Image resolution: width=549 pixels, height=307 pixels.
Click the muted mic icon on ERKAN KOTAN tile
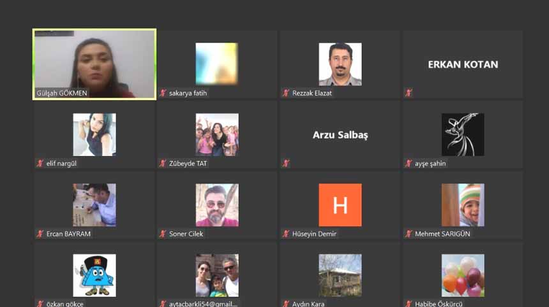[409, 93]
